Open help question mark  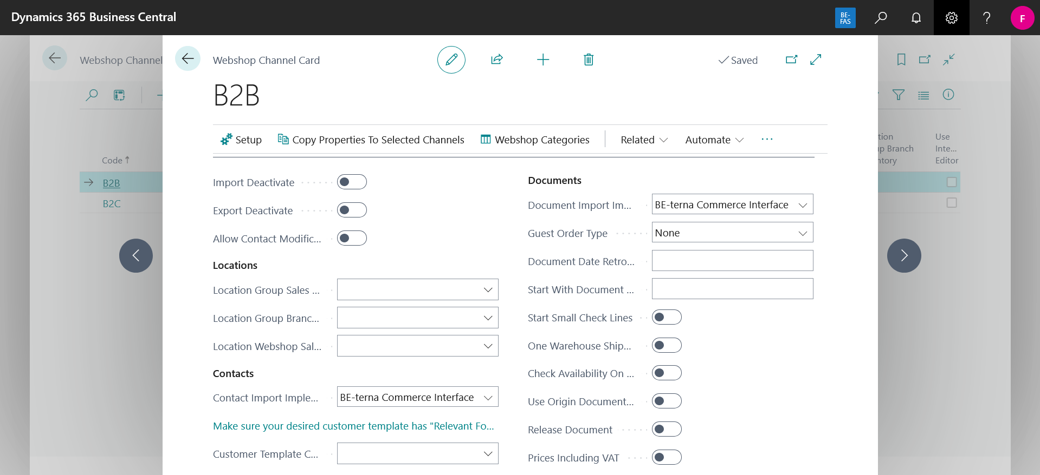click(987, 18)
